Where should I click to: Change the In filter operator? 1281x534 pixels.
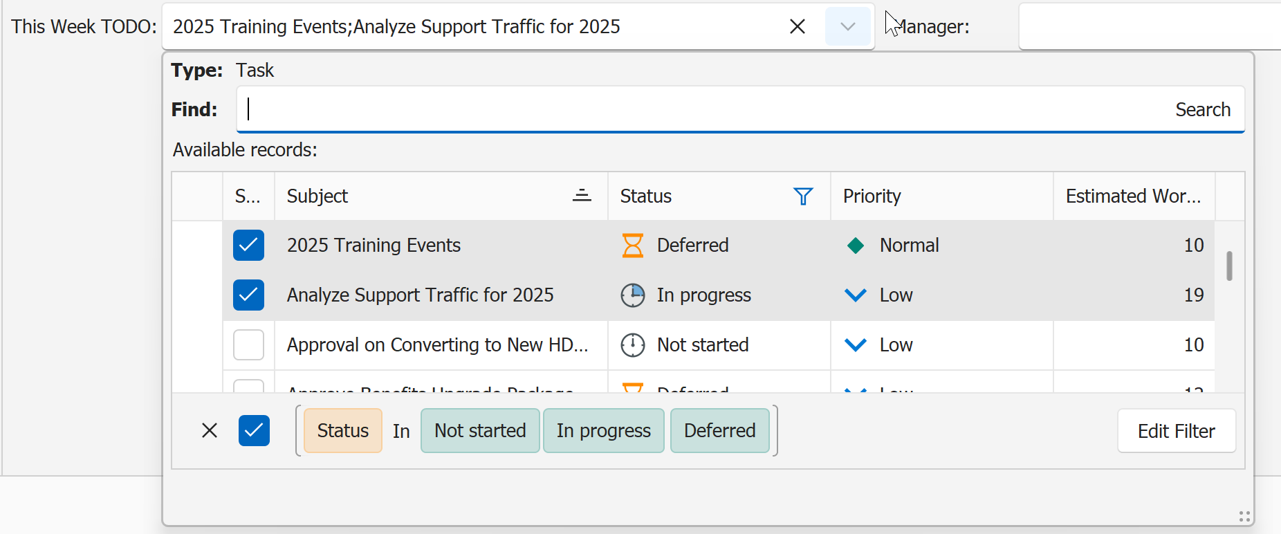[x=401, y=431]
